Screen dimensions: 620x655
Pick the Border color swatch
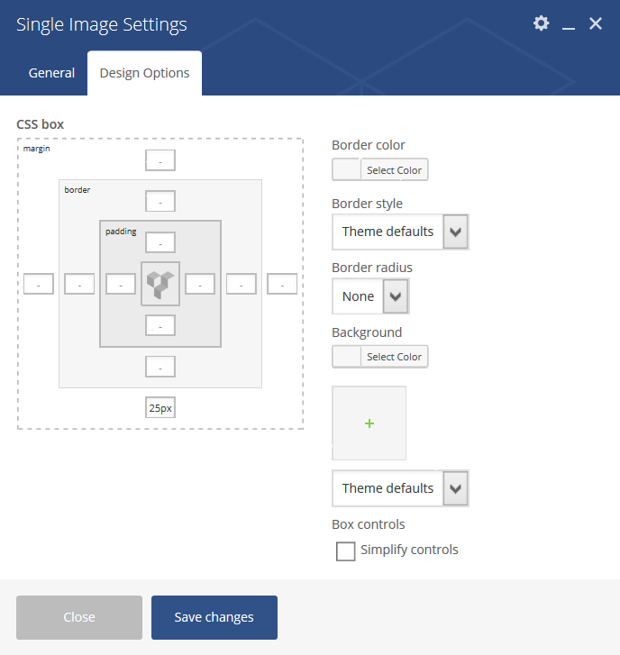click(x=346, y=169)
